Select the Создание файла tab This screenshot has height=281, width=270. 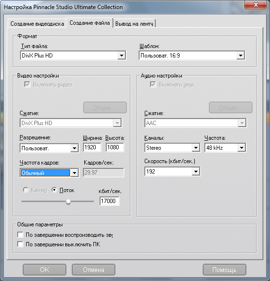click(90, 23)
